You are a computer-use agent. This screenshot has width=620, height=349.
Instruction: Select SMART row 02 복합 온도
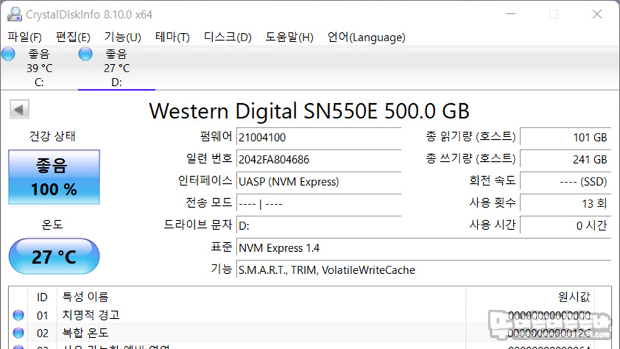[309, 332]
